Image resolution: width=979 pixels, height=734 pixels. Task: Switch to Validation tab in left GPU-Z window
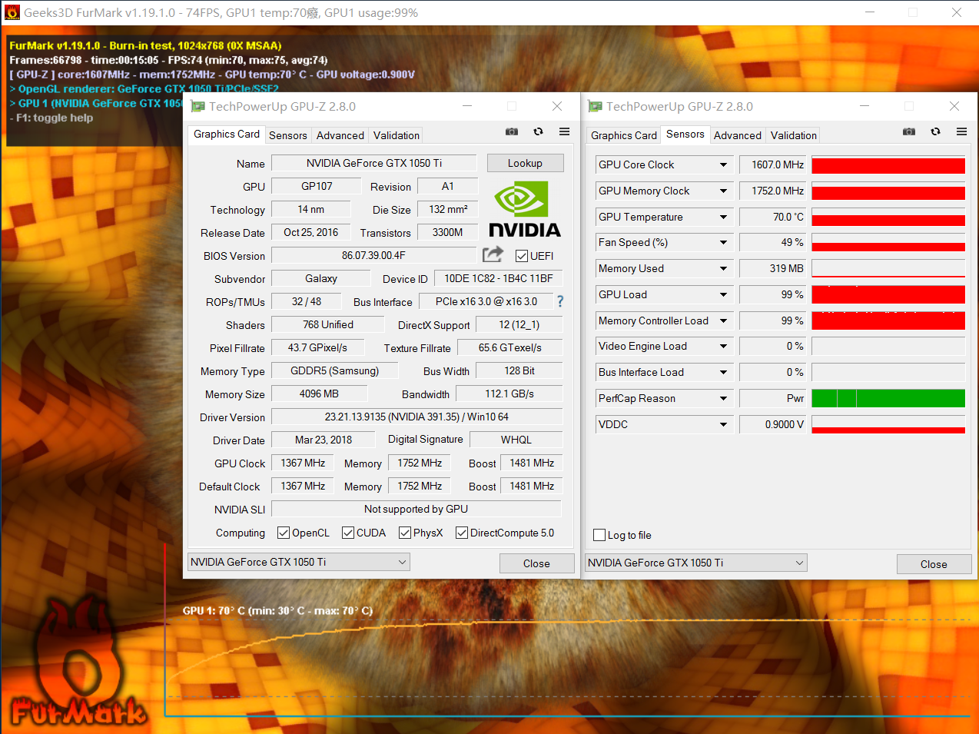click(397, 135)
